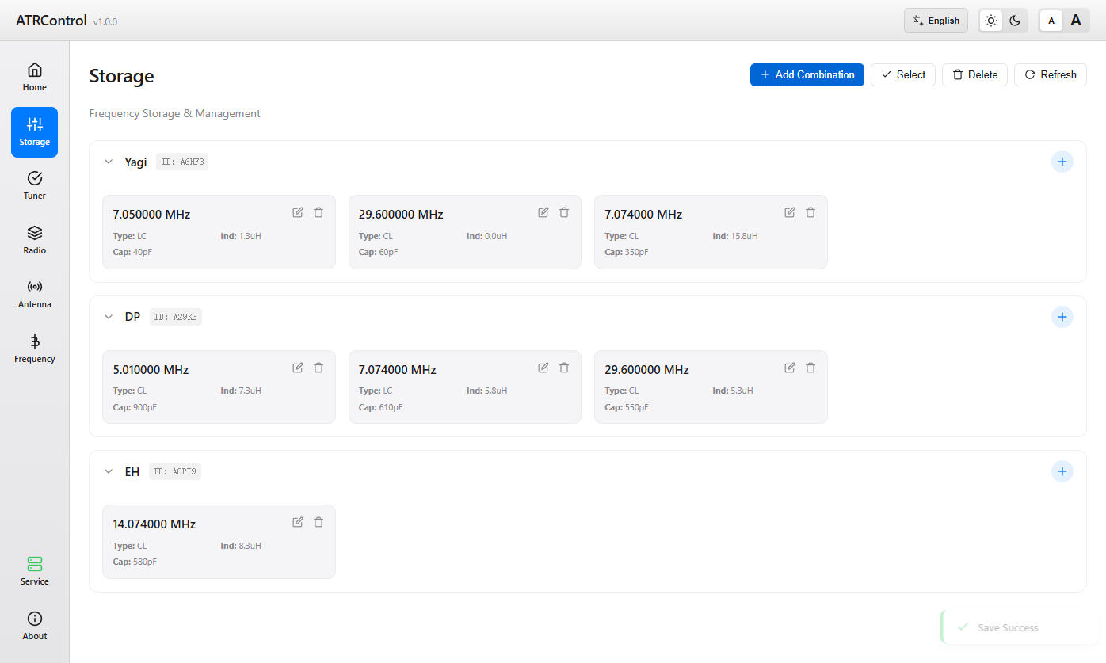Collapse the EH antenna group
This screenshot has height=663, width=1106.
(x=109, y=471)
